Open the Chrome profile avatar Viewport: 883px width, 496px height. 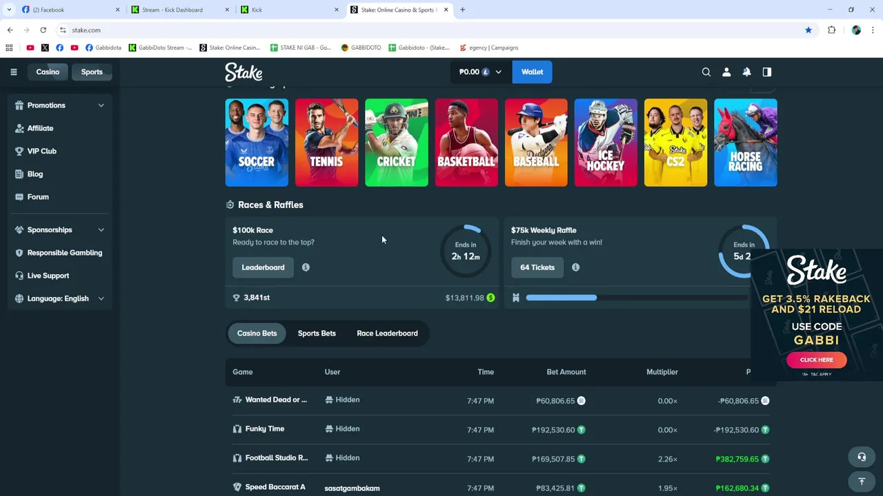pos(856,30)
